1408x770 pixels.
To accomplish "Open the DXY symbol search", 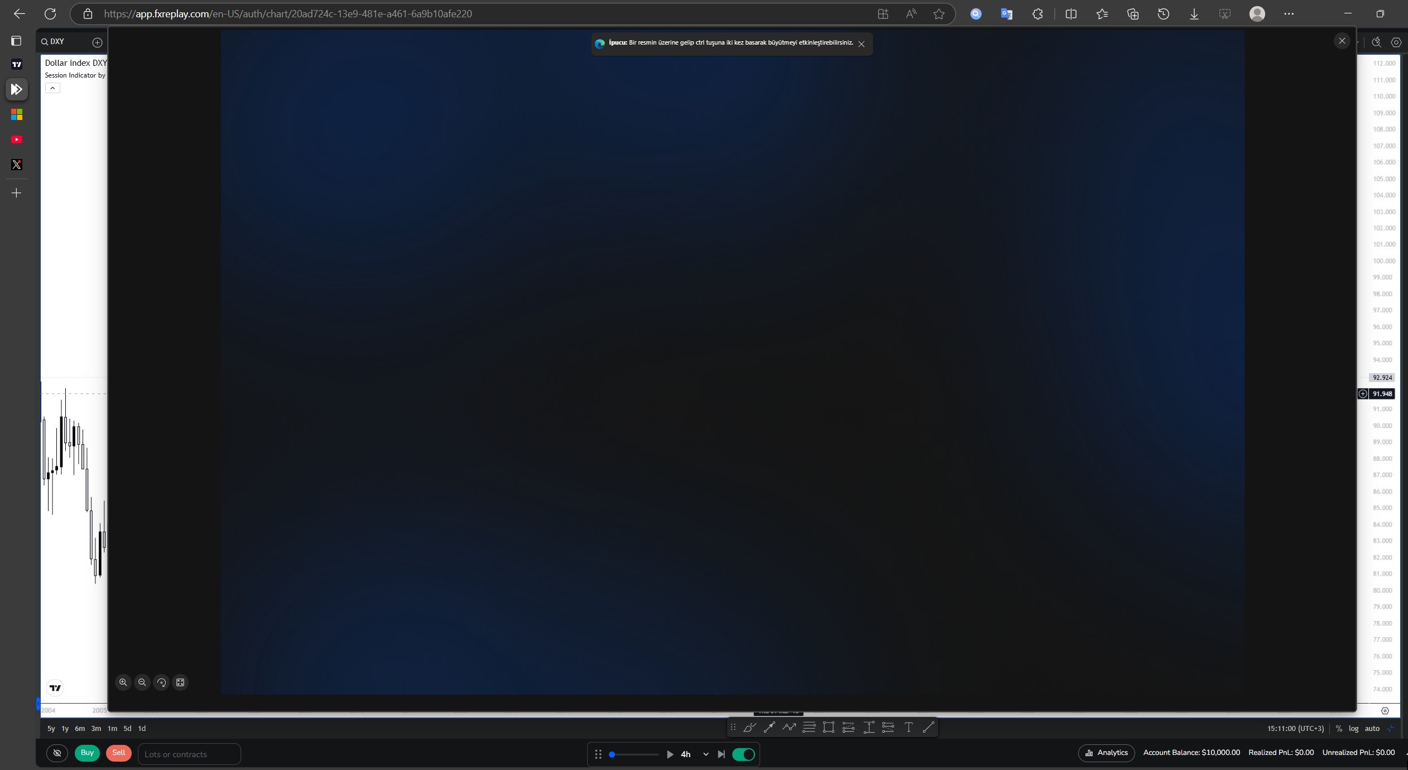I will (x=53, y=41).
